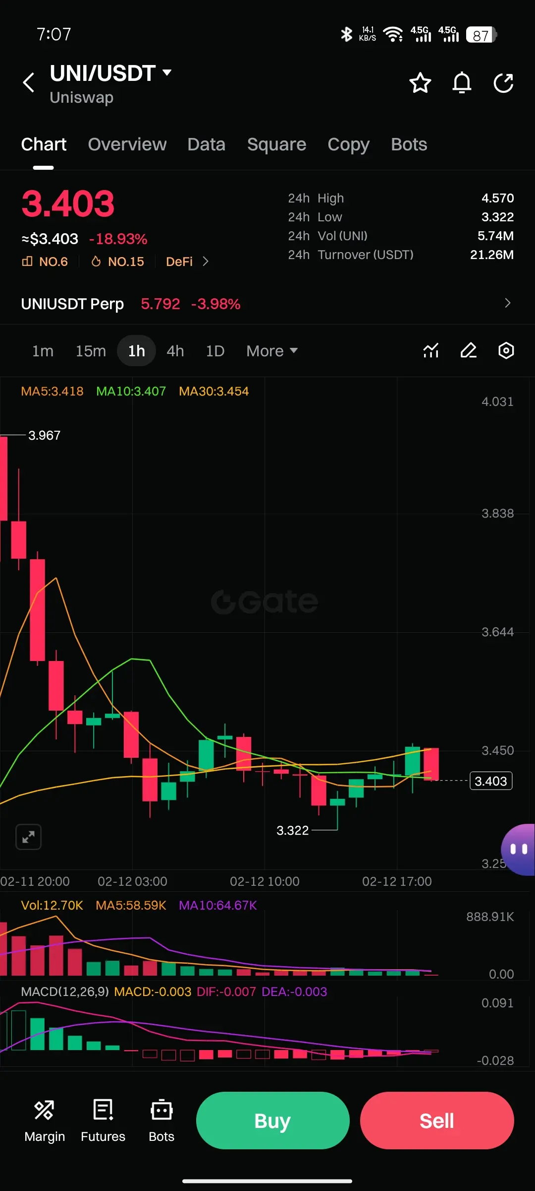Open Margin trading
Screen dimensions: 535x1191
point(45,1121)
